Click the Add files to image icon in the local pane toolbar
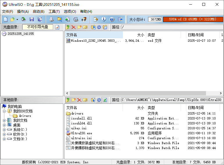The width and height of the screenshot is (224, 165). click(93, 100)
